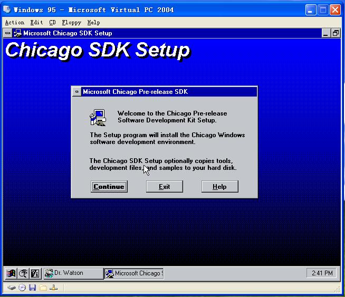This screenshot has height=297, width=345.
Task: Close the Virtual PC 2004 window
Action: (x=335, y=10)
